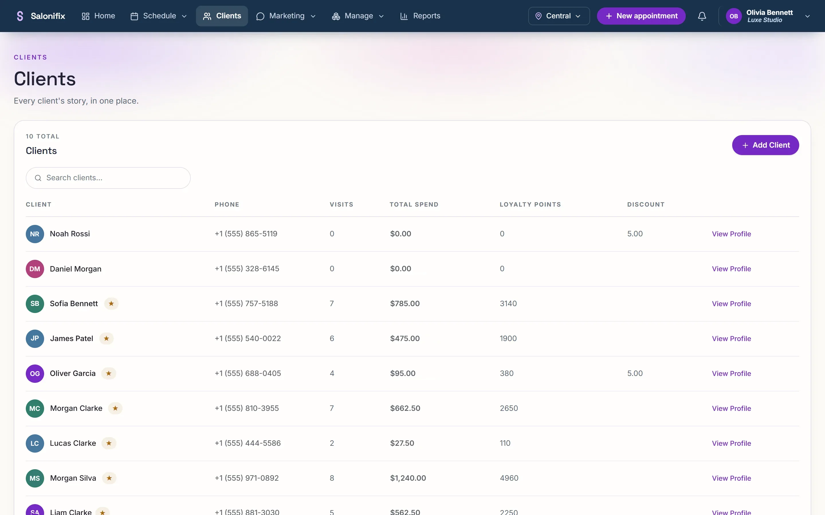Open View Profile for James Patel
825x515 pixels.
(x=731, y=338)
